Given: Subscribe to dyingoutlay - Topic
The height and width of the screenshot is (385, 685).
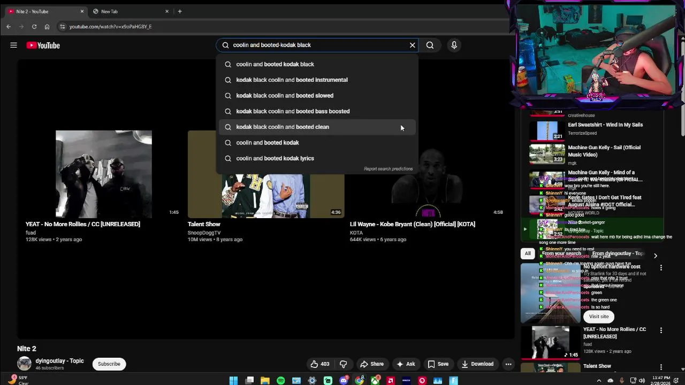Looking at the screenshot, I should pyautogui.click(x=109, y=364).
